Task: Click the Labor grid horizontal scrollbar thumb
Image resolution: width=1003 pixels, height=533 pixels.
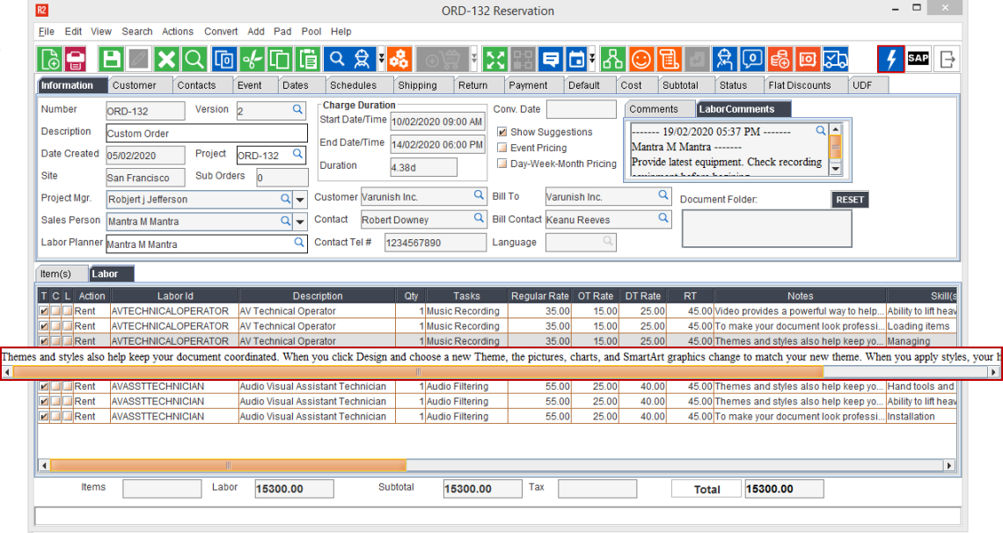Action: point(229,465)
